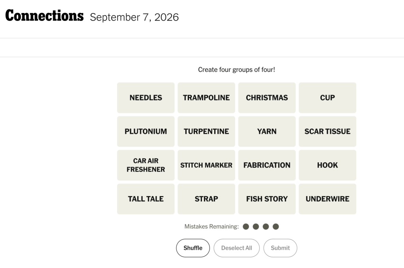Choose the FABRICATION tile
404x268 pixels.
click(267, 165)
